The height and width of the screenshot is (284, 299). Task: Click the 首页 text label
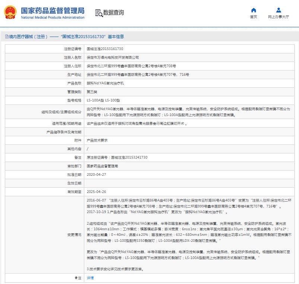pos(254,17)
